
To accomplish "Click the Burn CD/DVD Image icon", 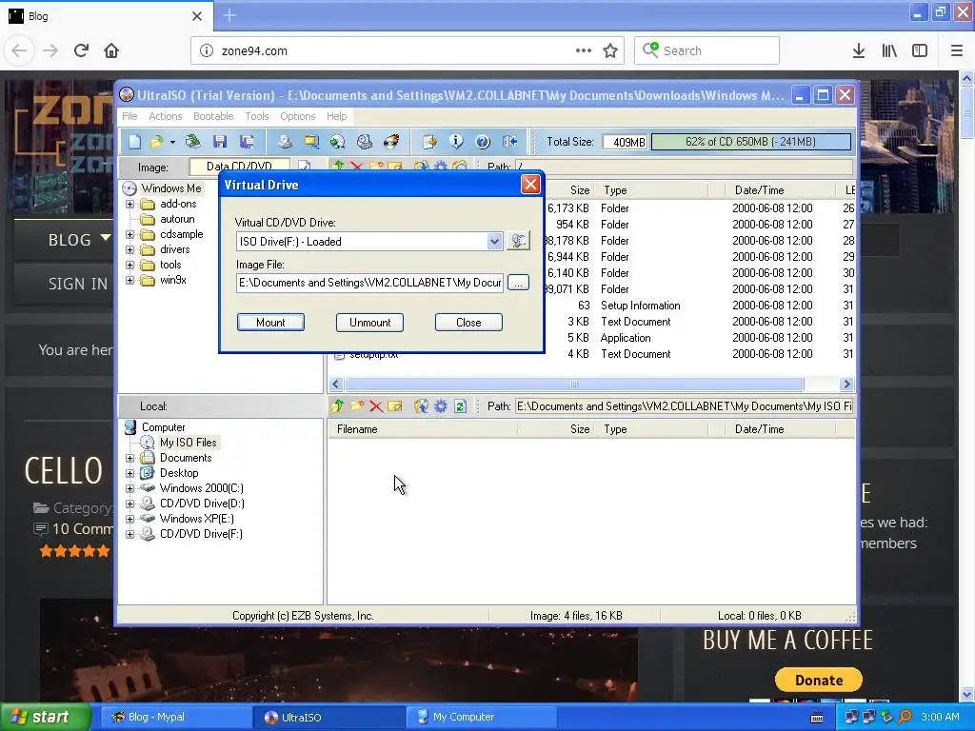I will pyautogui.click(x=391, y=142).
